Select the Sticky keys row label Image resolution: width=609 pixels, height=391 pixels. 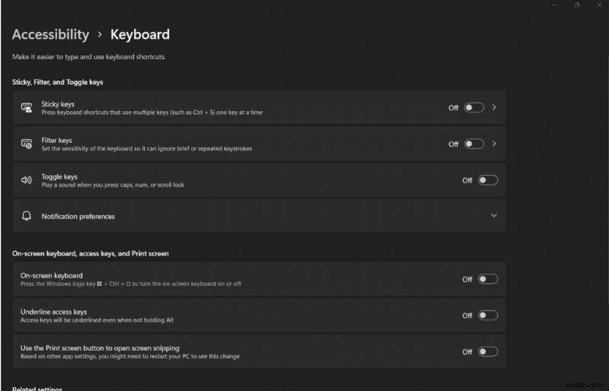tap(58, 103)
